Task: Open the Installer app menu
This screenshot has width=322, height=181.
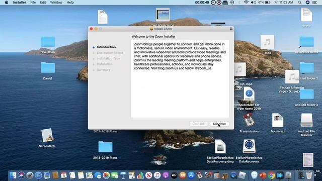Action: [x=19, y=3]
